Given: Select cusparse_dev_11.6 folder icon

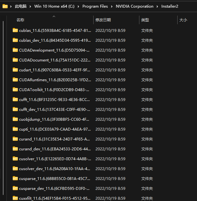Looking at the screenshot, I should pos(15,188).
